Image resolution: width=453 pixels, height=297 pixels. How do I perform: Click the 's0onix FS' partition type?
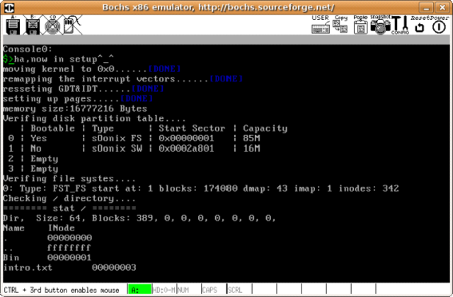click(x=117, y=138)
